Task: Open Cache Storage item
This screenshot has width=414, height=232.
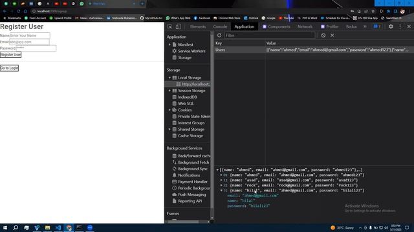Action: click(190, 136)
